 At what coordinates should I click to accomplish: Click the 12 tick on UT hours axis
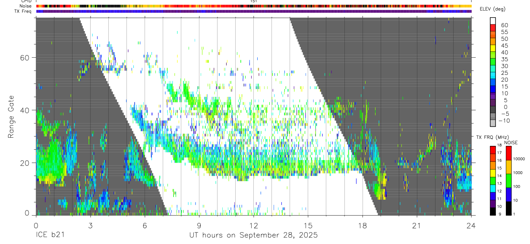click(x=253, y=225)
